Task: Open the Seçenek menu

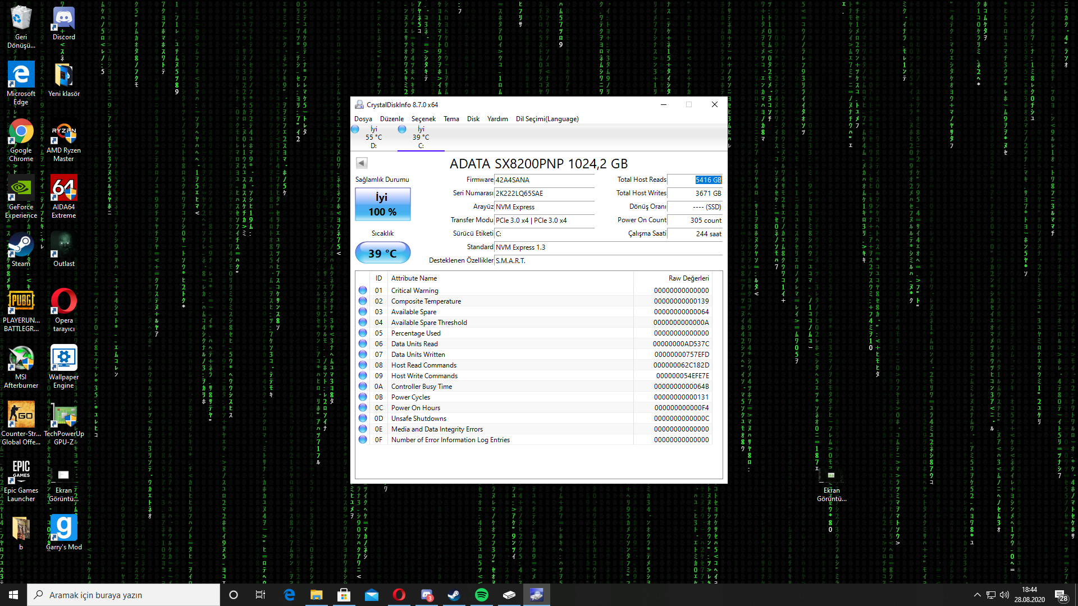Action: pos(423,119)
